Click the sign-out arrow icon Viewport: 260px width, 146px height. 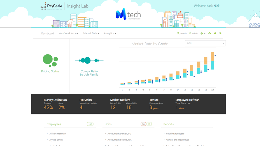(220, 33)
